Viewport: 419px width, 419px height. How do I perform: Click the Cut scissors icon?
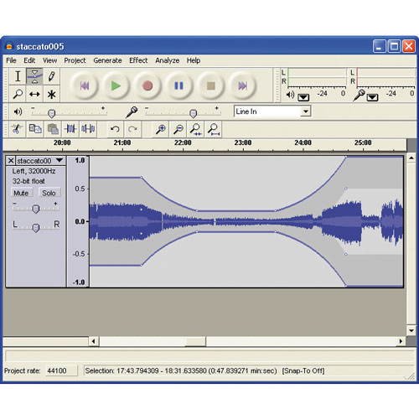pos(17,129)
